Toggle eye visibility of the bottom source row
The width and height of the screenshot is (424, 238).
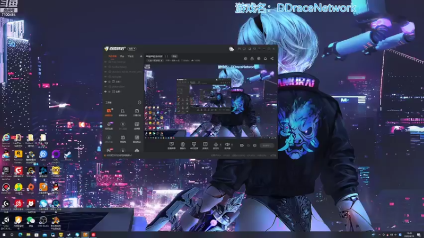[105, 91]
